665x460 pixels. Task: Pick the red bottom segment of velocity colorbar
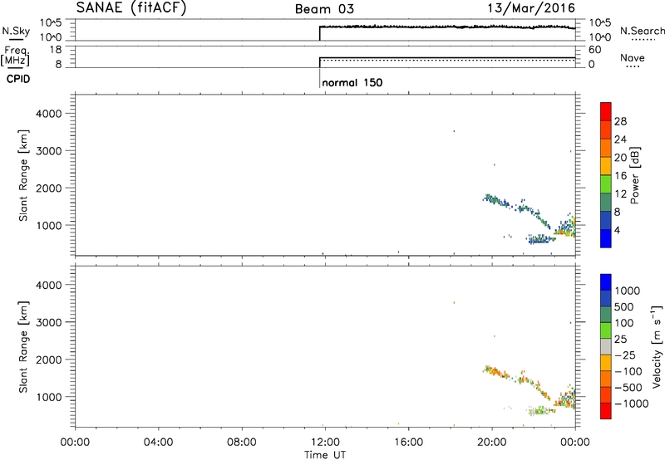(x=606, y=411)
